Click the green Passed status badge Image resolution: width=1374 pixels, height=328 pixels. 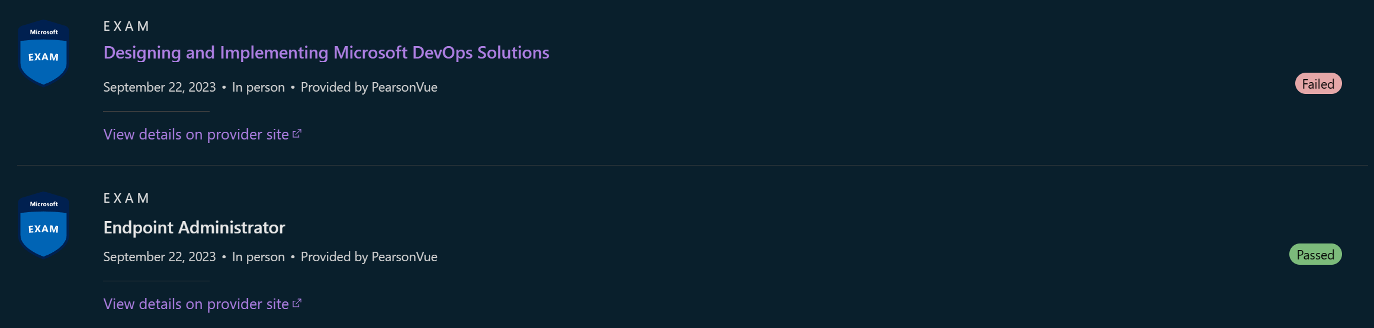pyautogui.click(x=1315, y=255)
